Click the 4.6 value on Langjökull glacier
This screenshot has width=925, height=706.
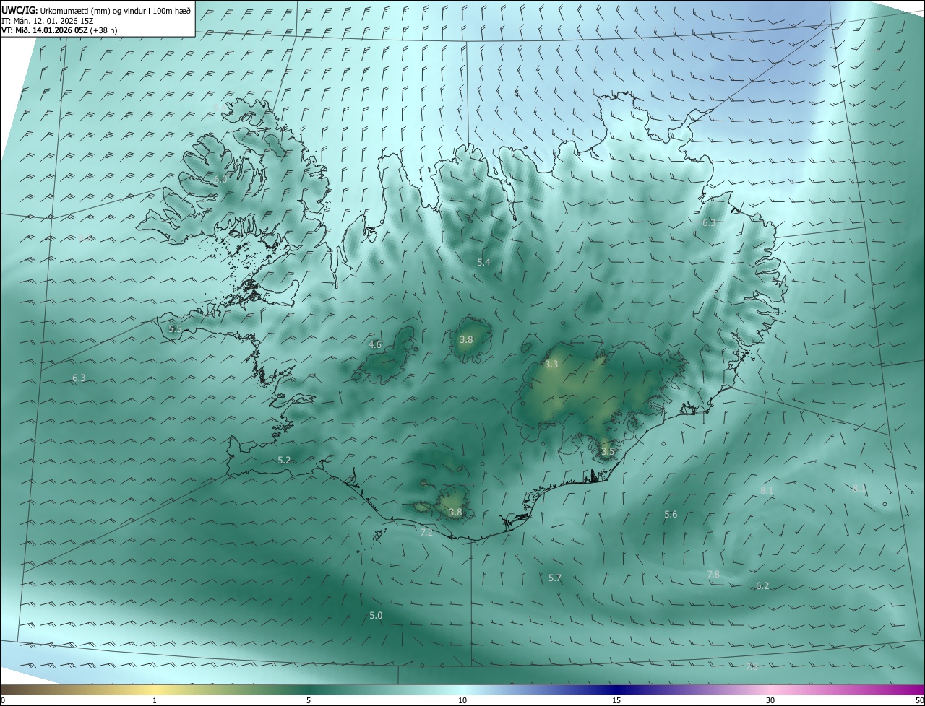375,344
